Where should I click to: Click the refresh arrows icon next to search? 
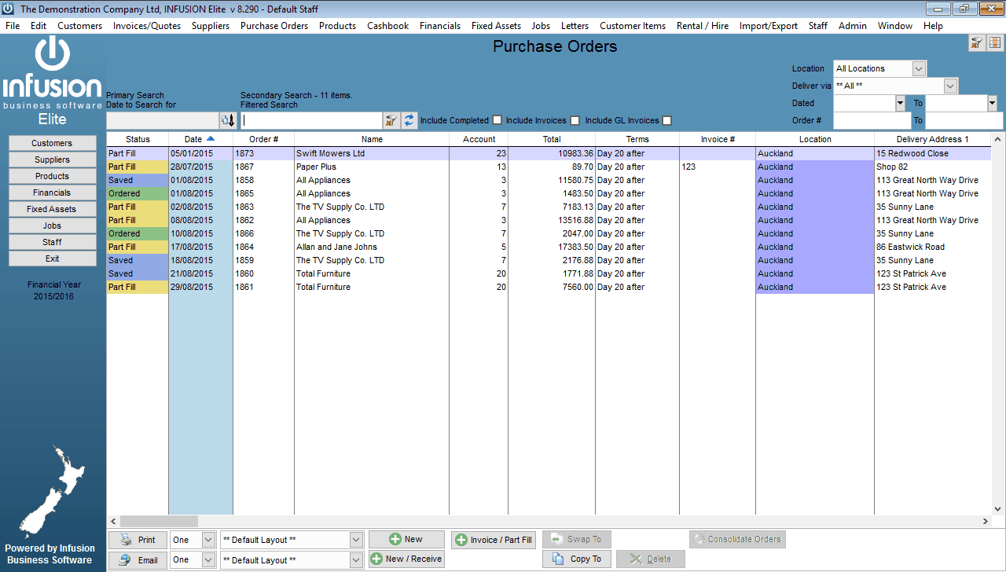click(x=409, y=120)
